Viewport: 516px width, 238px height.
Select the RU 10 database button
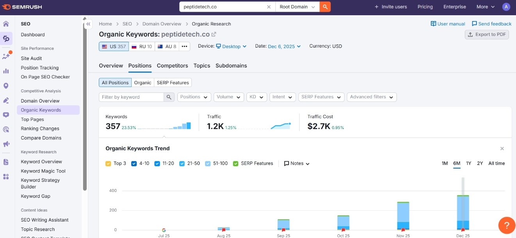point(142,46)
